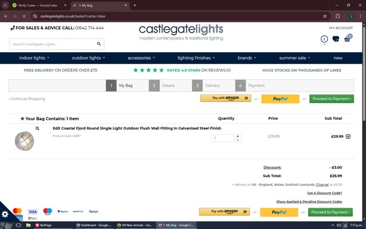Click taskbar volume icon
Viewport: 366px width, 229px height.
[339, 225]
